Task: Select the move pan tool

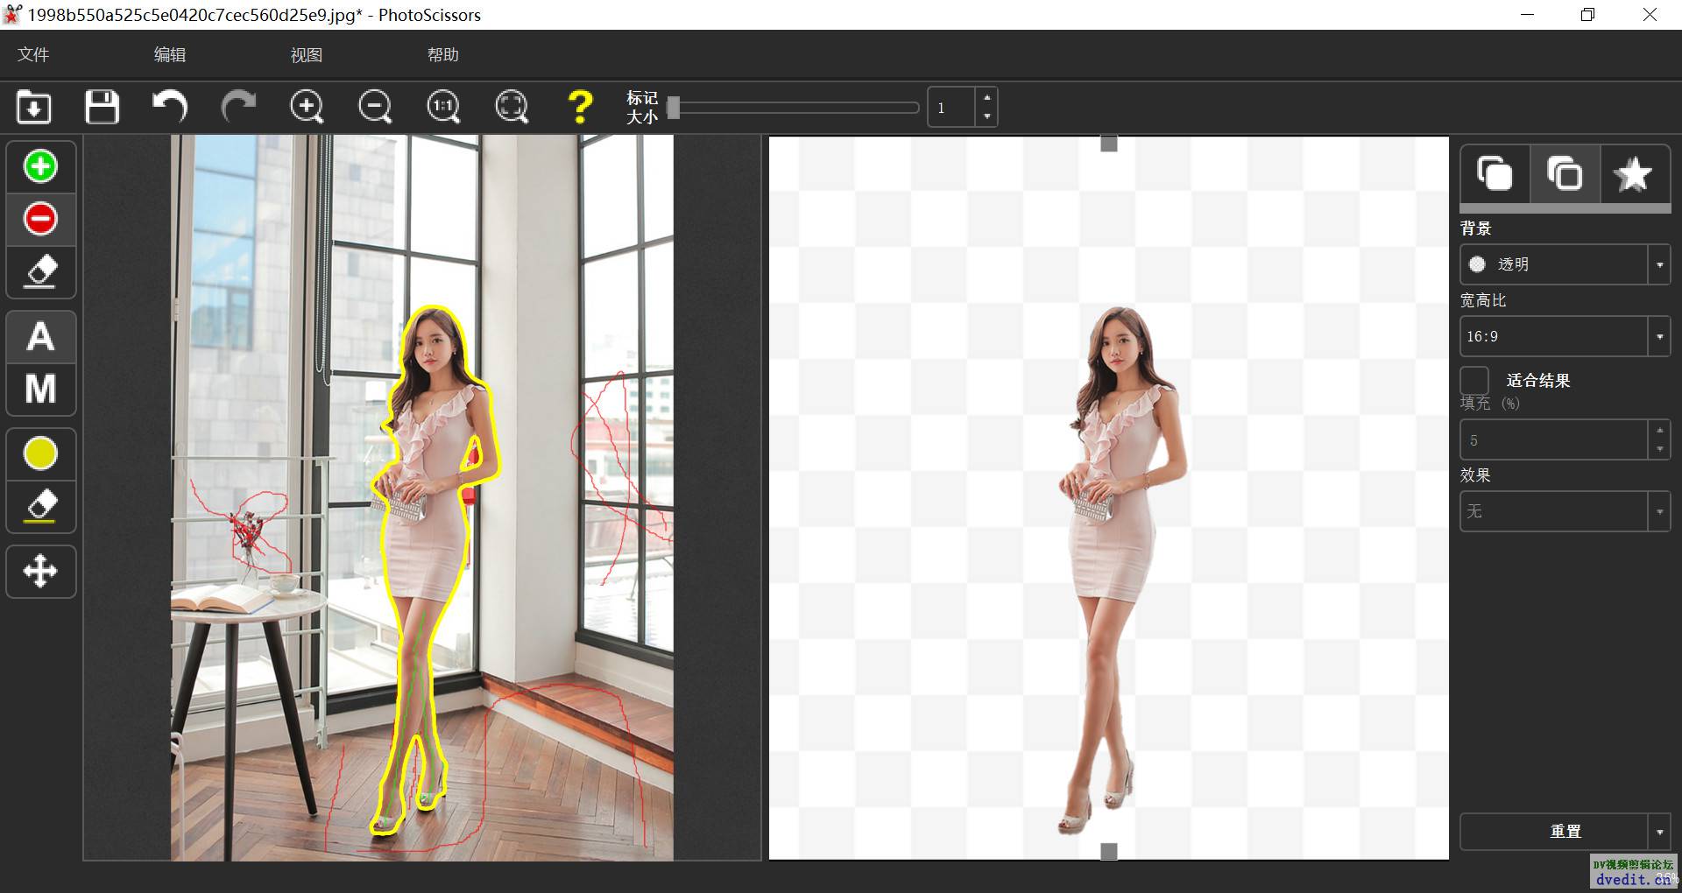Action: tap(40, 572)
